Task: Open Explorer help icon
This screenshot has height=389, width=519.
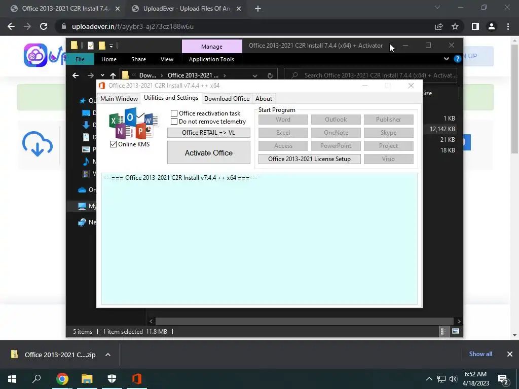Action: pyautogui.click(x=458, y=59)
